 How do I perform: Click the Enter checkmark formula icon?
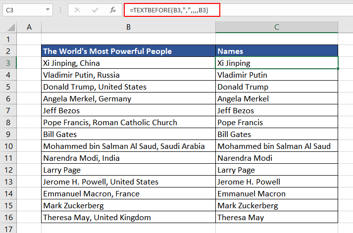(x=95, y=9)
